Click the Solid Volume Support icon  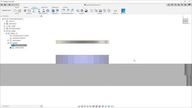click(x=53, y=11)
